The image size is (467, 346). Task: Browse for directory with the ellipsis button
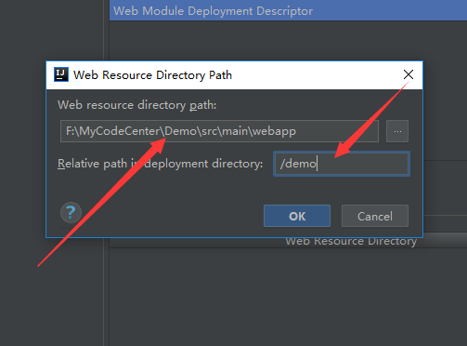[397, 131]
